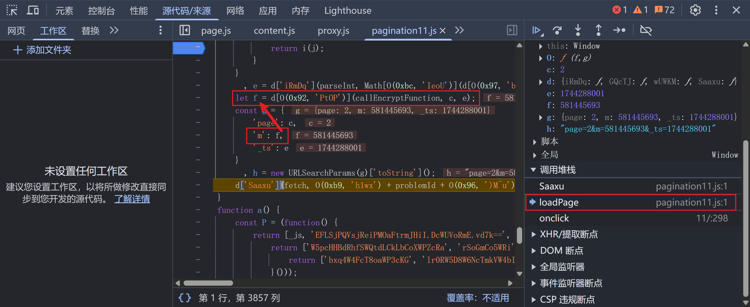Open DevTools settings gear

695,10
